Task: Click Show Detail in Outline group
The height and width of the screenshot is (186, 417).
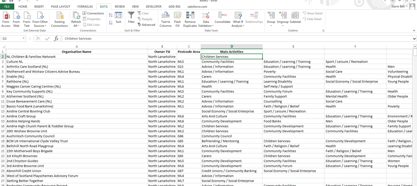Action: [x=312, y=13]
